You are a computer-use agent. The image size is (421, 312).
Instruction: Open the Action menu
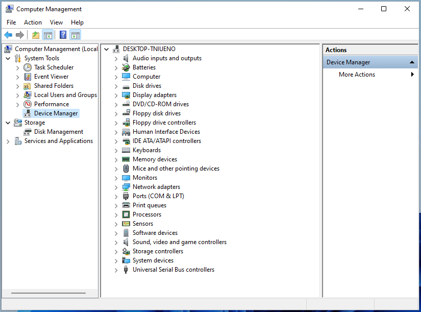point(33,22)
